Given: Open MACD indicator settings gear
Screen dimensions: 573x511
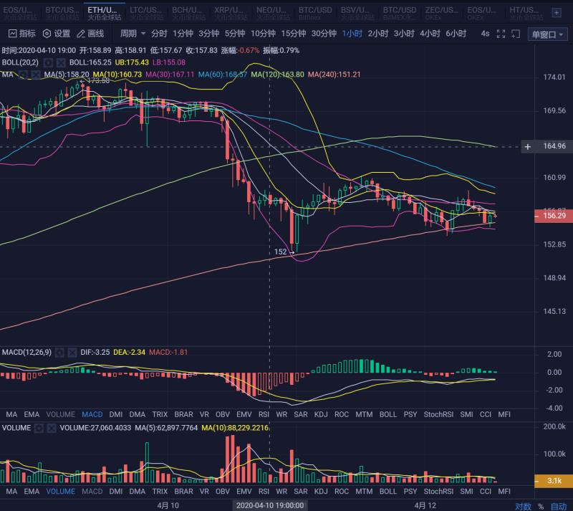Looking at the screenshot, I should pos(60,353).
